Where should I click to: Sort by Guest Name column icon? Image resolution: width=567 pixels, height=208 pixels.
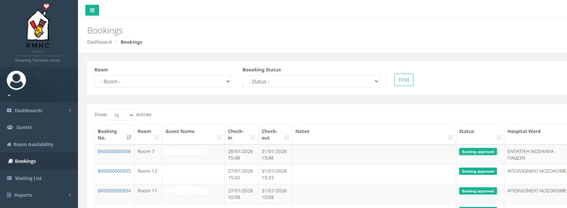coord(219,138)
